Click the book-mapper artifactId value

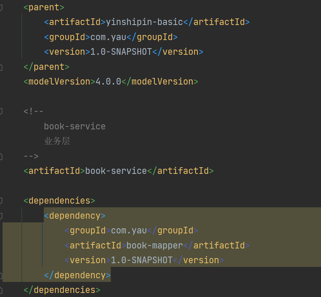[x=155, y=246]
